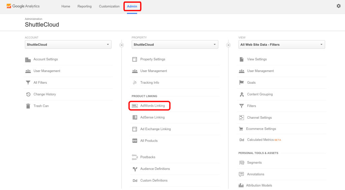Image resolution: width=345 pixels, height=190 pixels.
Task: Click the Trash Can icon
Action: 28,106
